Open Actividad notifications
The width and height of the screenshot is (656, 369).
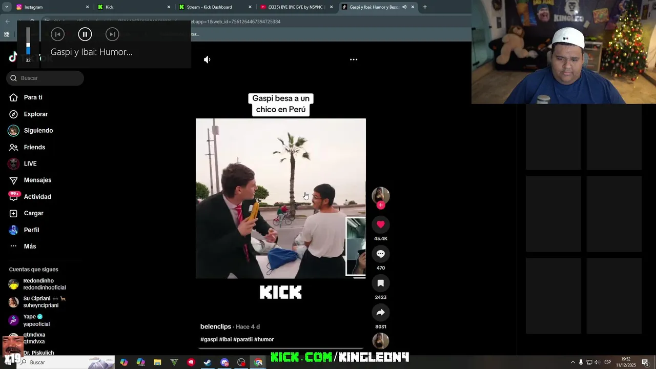coord(37,197)
